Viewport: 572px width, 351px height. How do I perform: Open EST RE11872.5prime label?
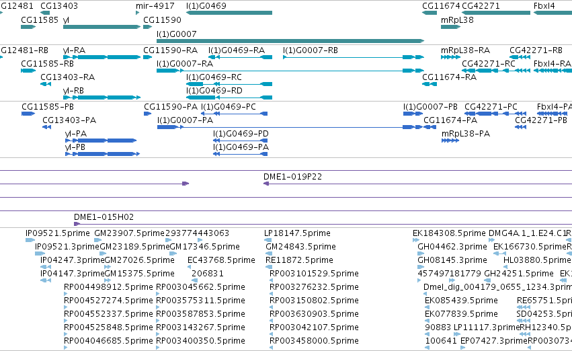(300, 260)
